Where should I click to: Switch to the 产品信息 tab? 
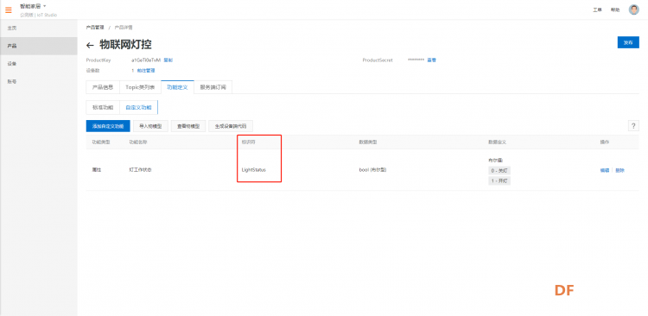pos(103,87)
